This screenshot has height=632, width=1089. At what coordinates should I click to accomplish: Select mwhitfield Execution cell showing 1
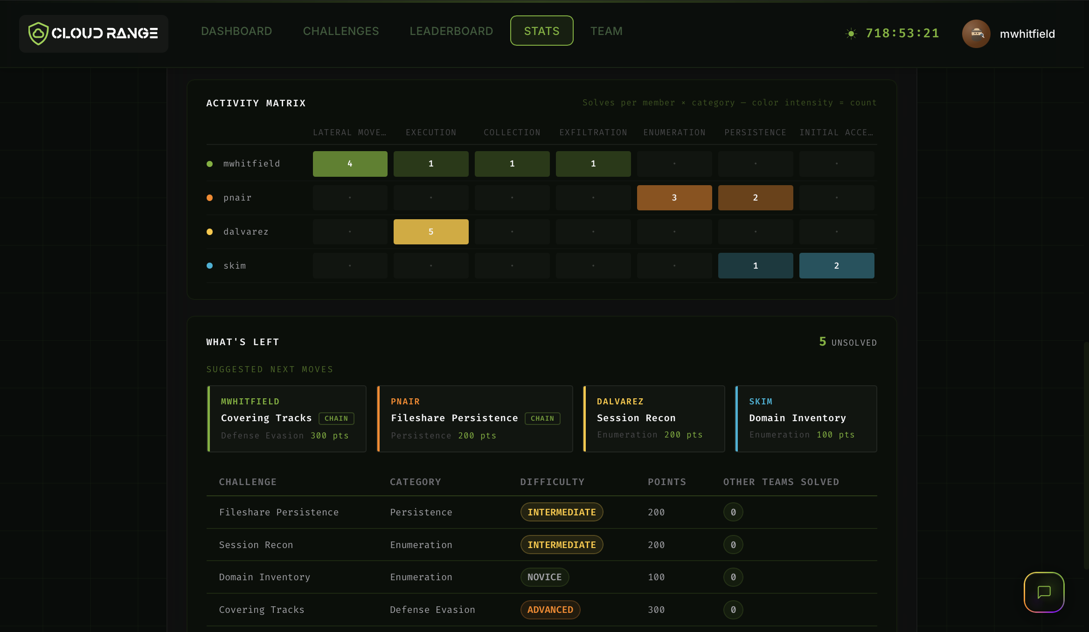coord(431,164)
